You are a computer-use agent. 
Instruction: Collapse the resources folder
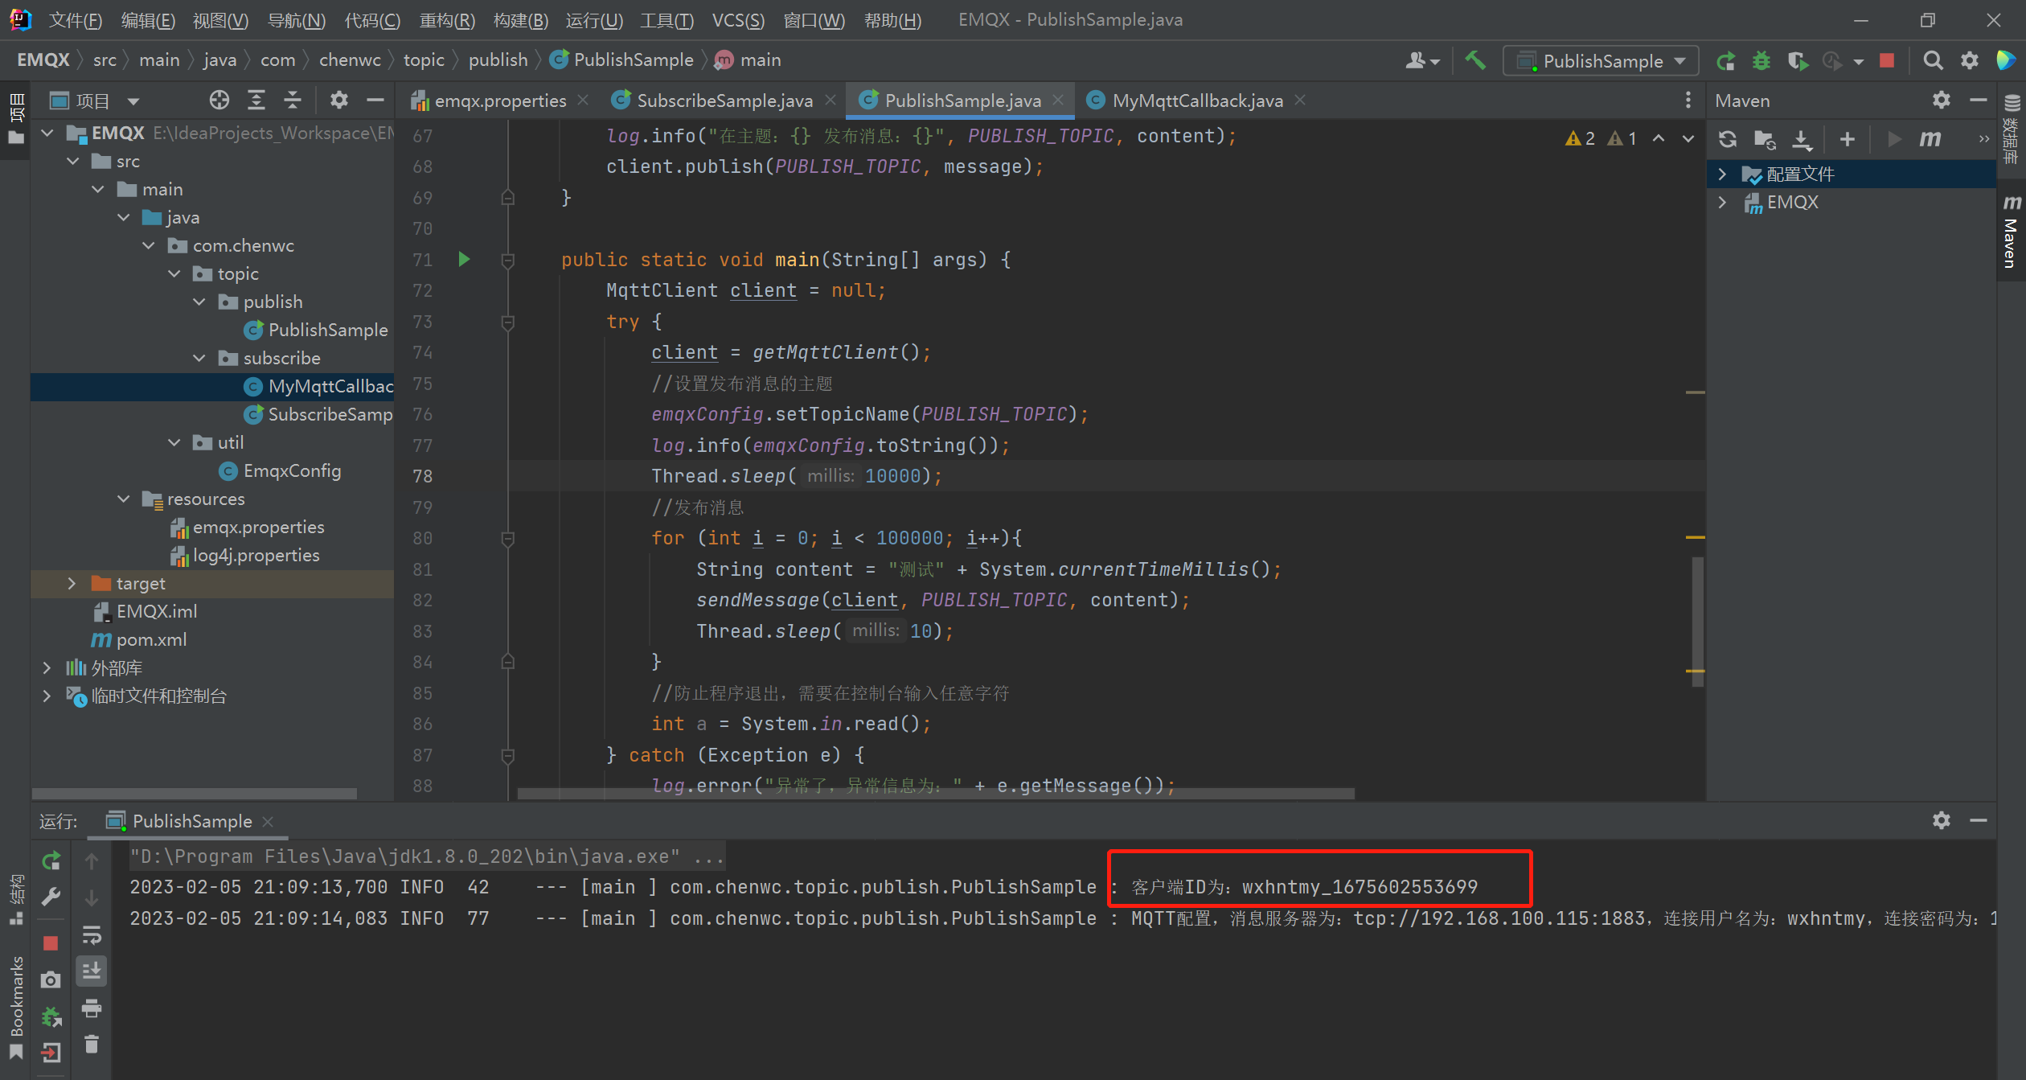[x=123, y=499]
